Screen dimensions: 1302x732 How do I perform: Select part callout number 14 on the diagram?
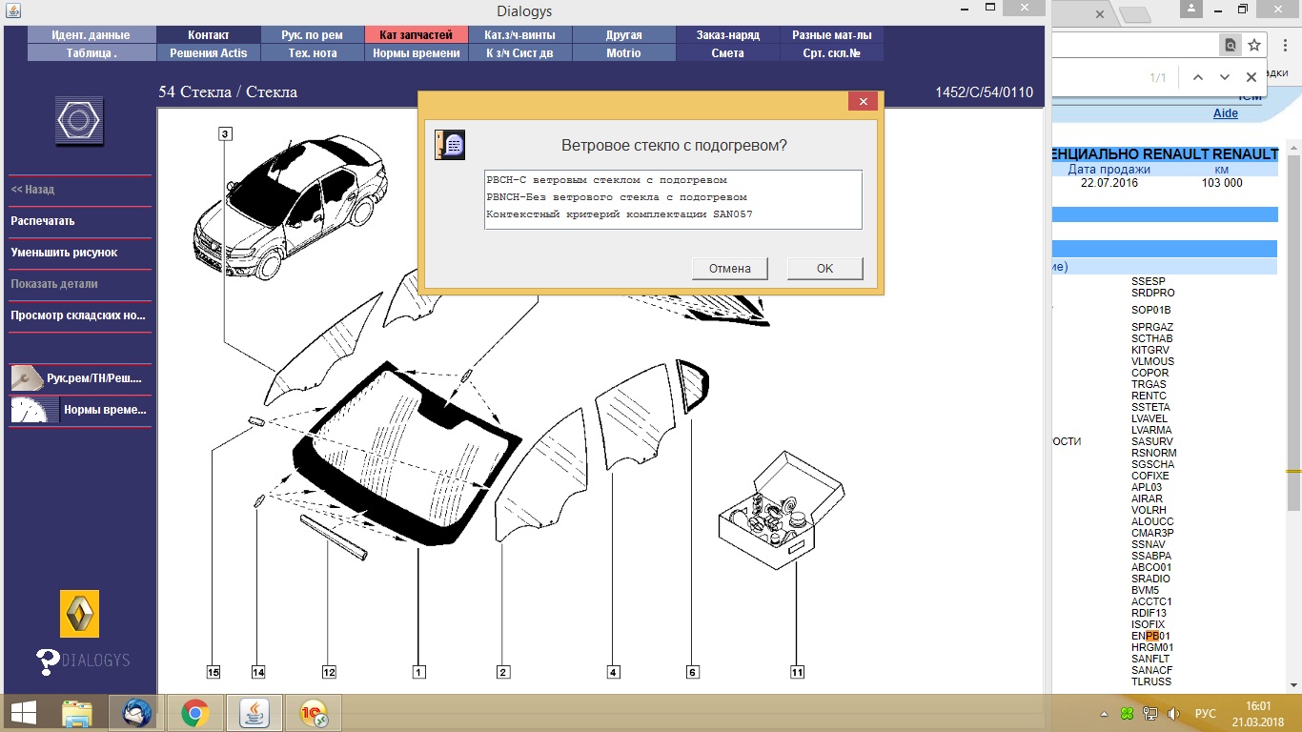point(257,672)
